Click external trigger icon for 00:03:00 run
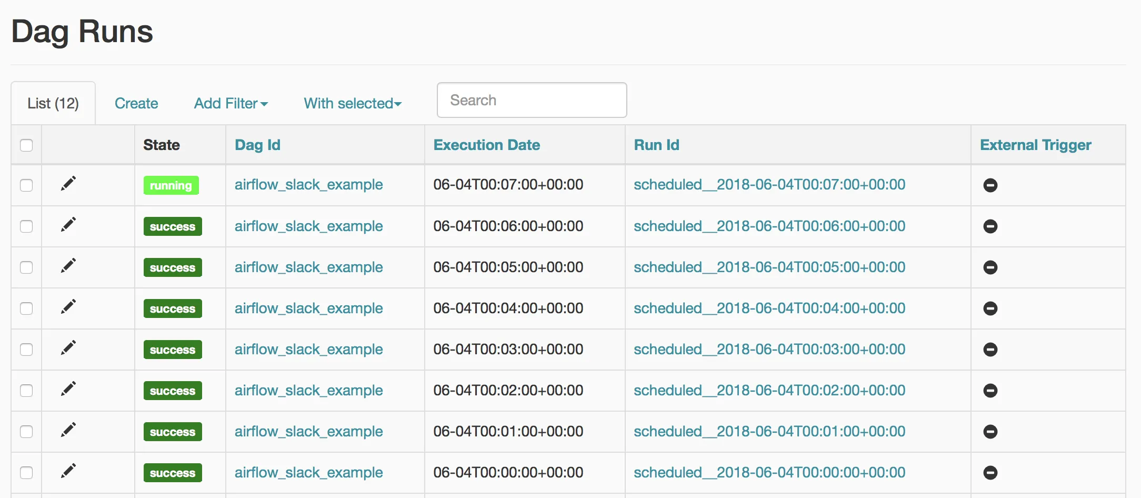 click(x=990, y=350)
